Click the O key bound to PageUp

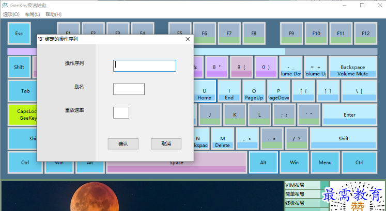click(x=254, y=91)
